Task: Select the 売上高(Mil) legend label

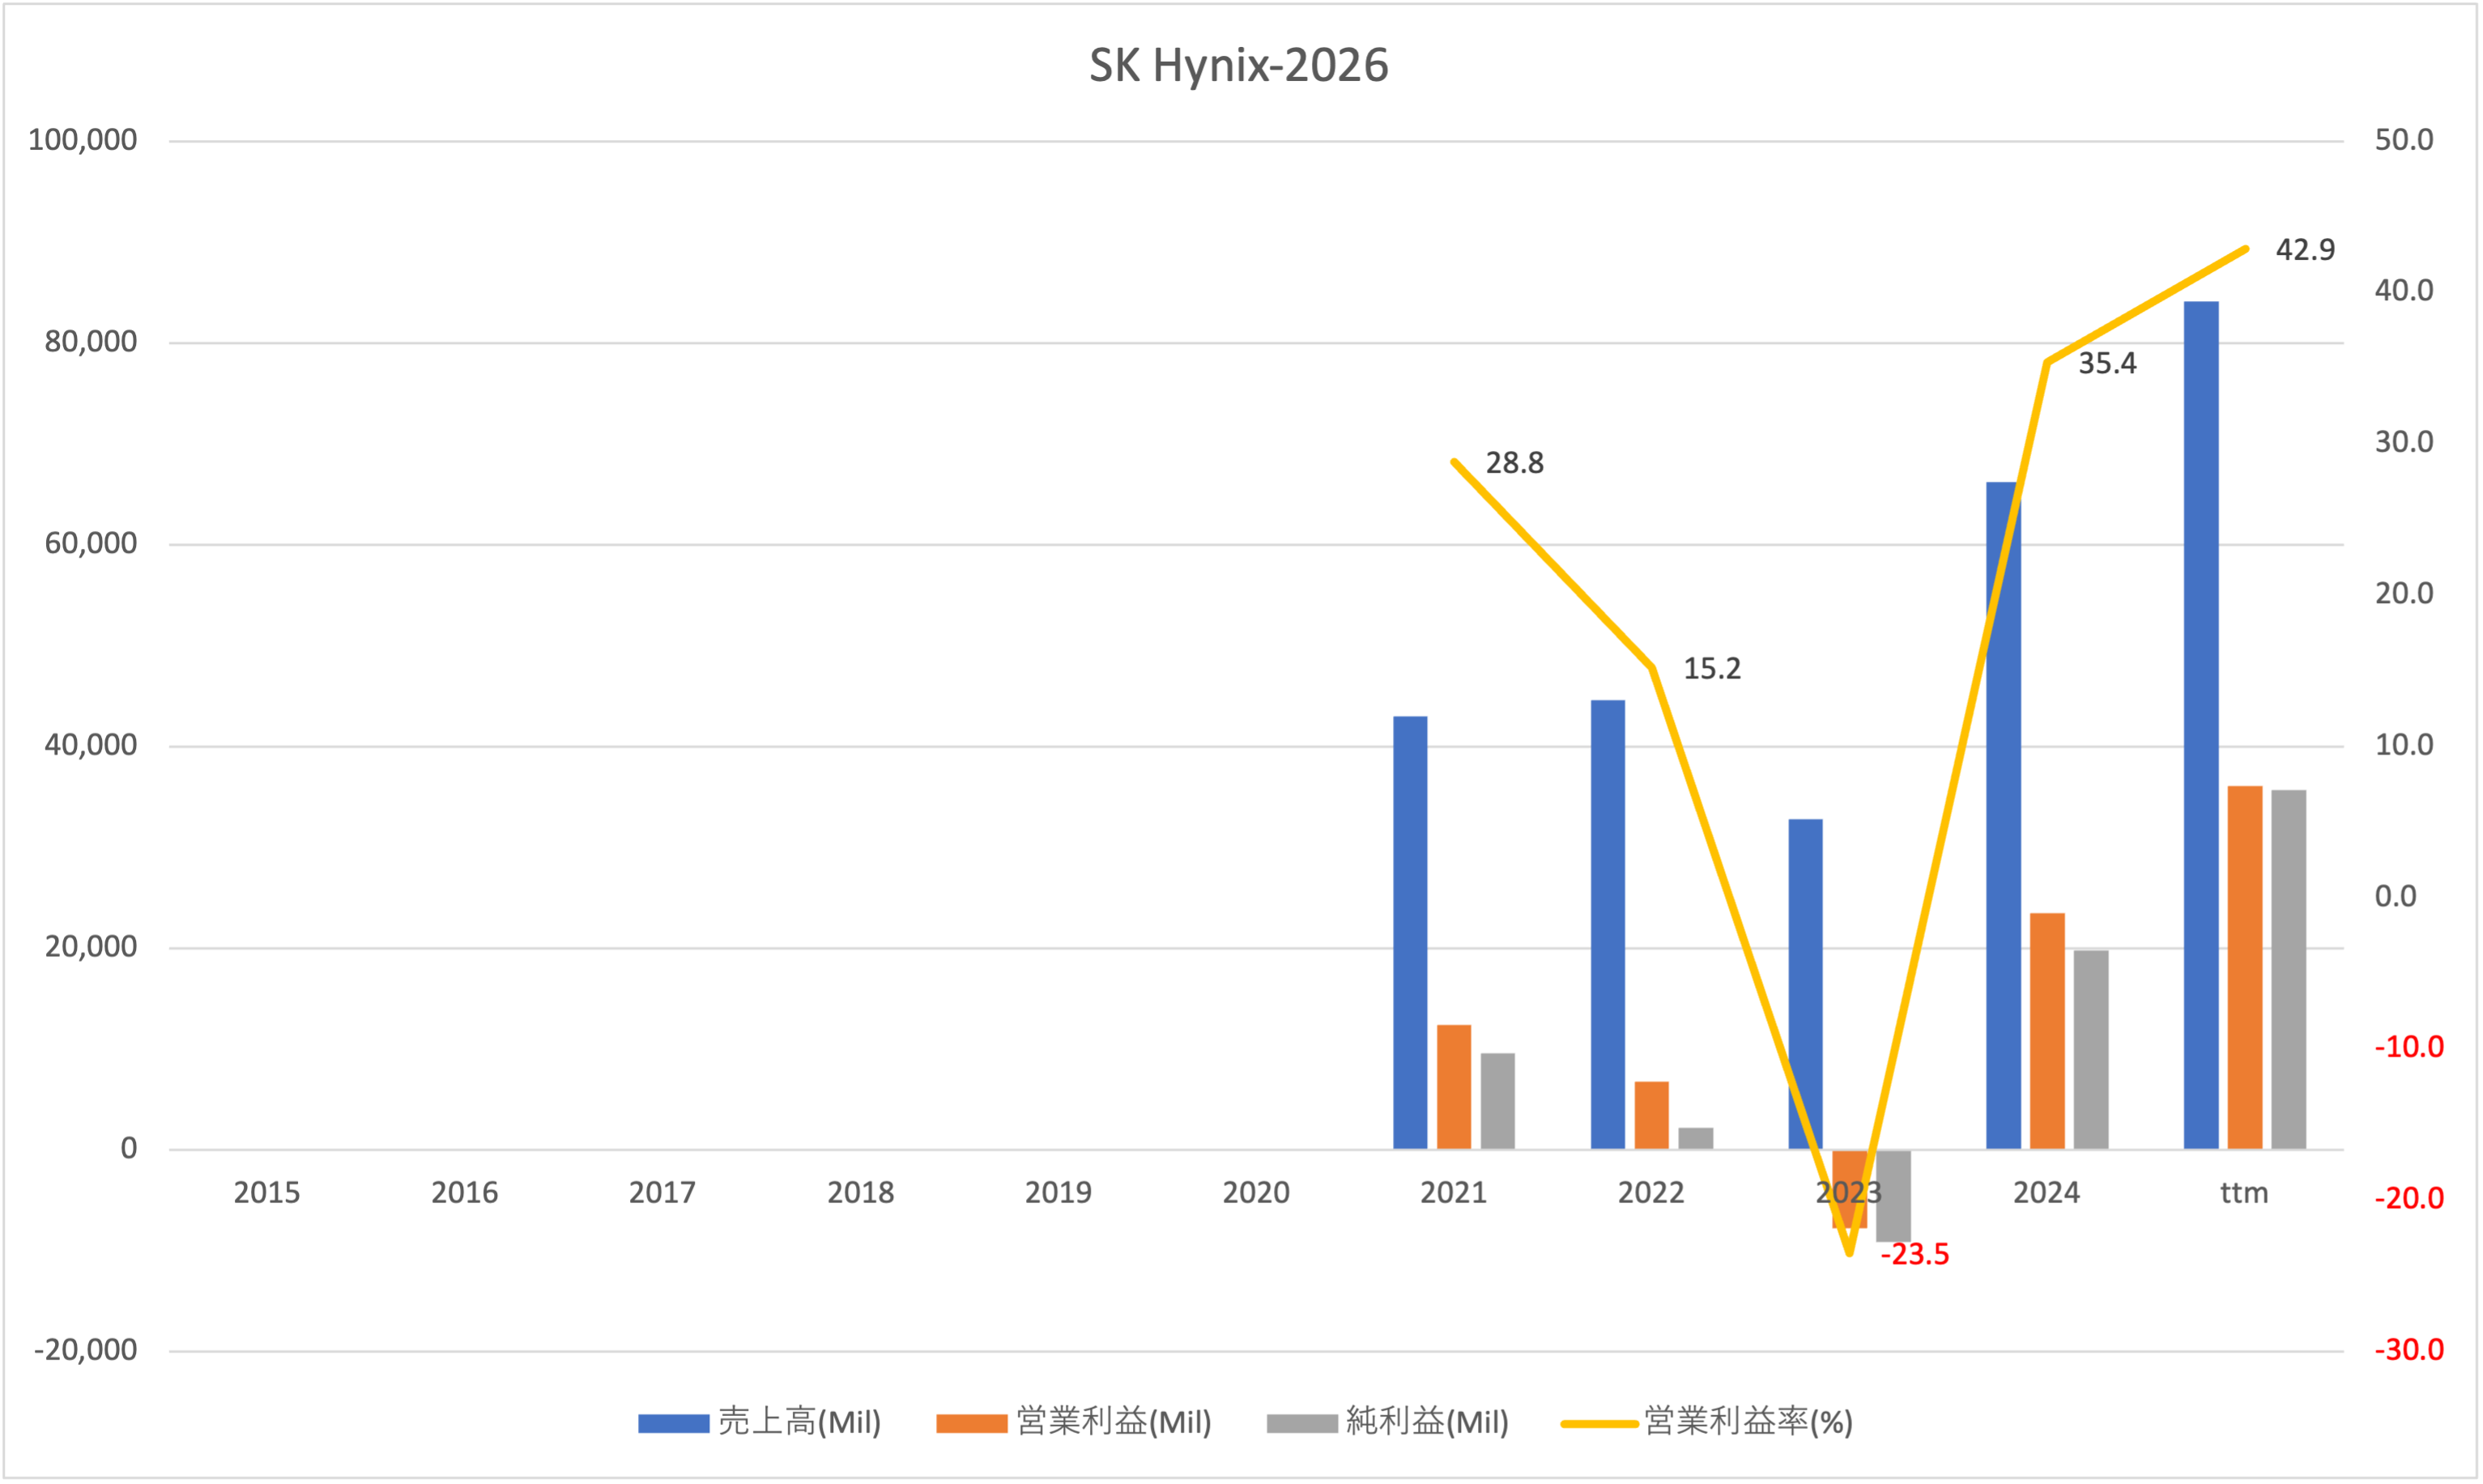Action: (799, 1422)
